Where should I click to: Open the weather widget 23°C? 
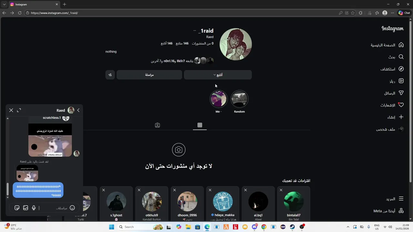tap(13, 227)
